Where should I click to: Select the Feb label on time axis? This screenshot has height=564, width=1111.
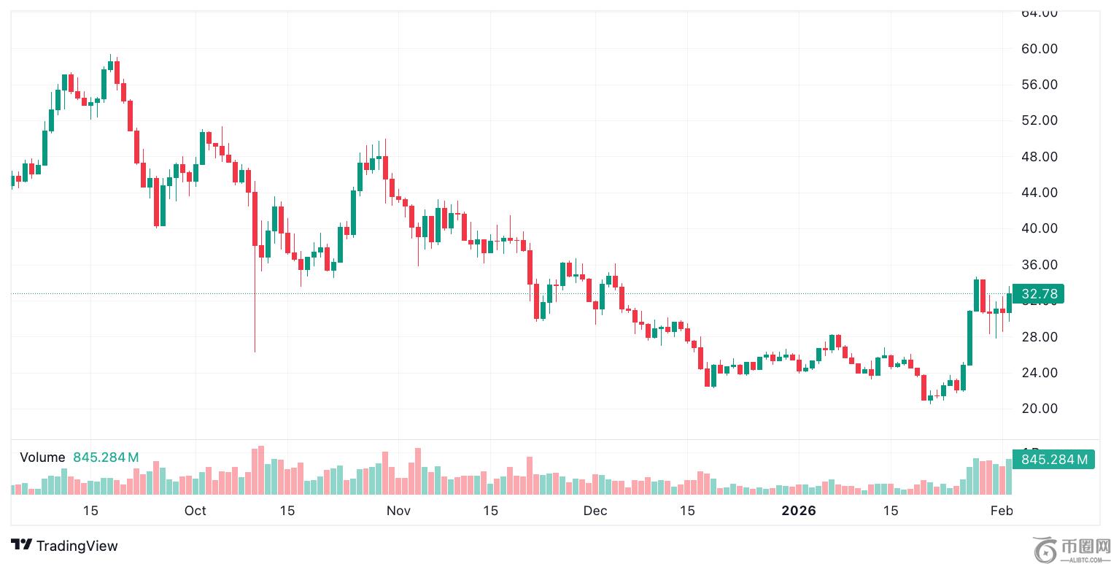[1001, 511]
